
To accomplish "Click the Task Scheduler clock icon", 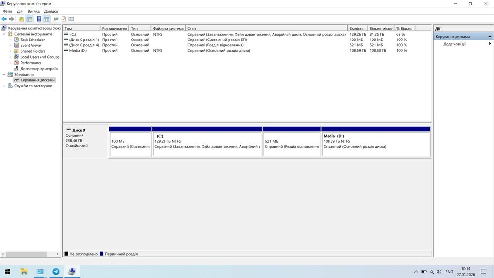I will 16,40.
